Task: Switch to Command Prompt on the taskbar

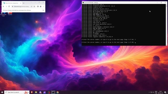Action: pyautogui.click(x=53, y=92)
